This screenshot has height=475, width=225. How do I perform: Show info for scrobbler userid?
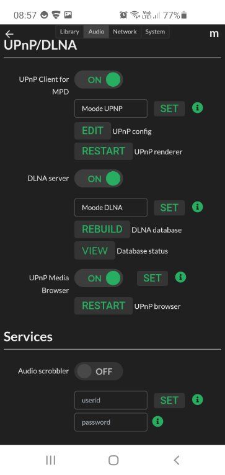click(198, 399)
